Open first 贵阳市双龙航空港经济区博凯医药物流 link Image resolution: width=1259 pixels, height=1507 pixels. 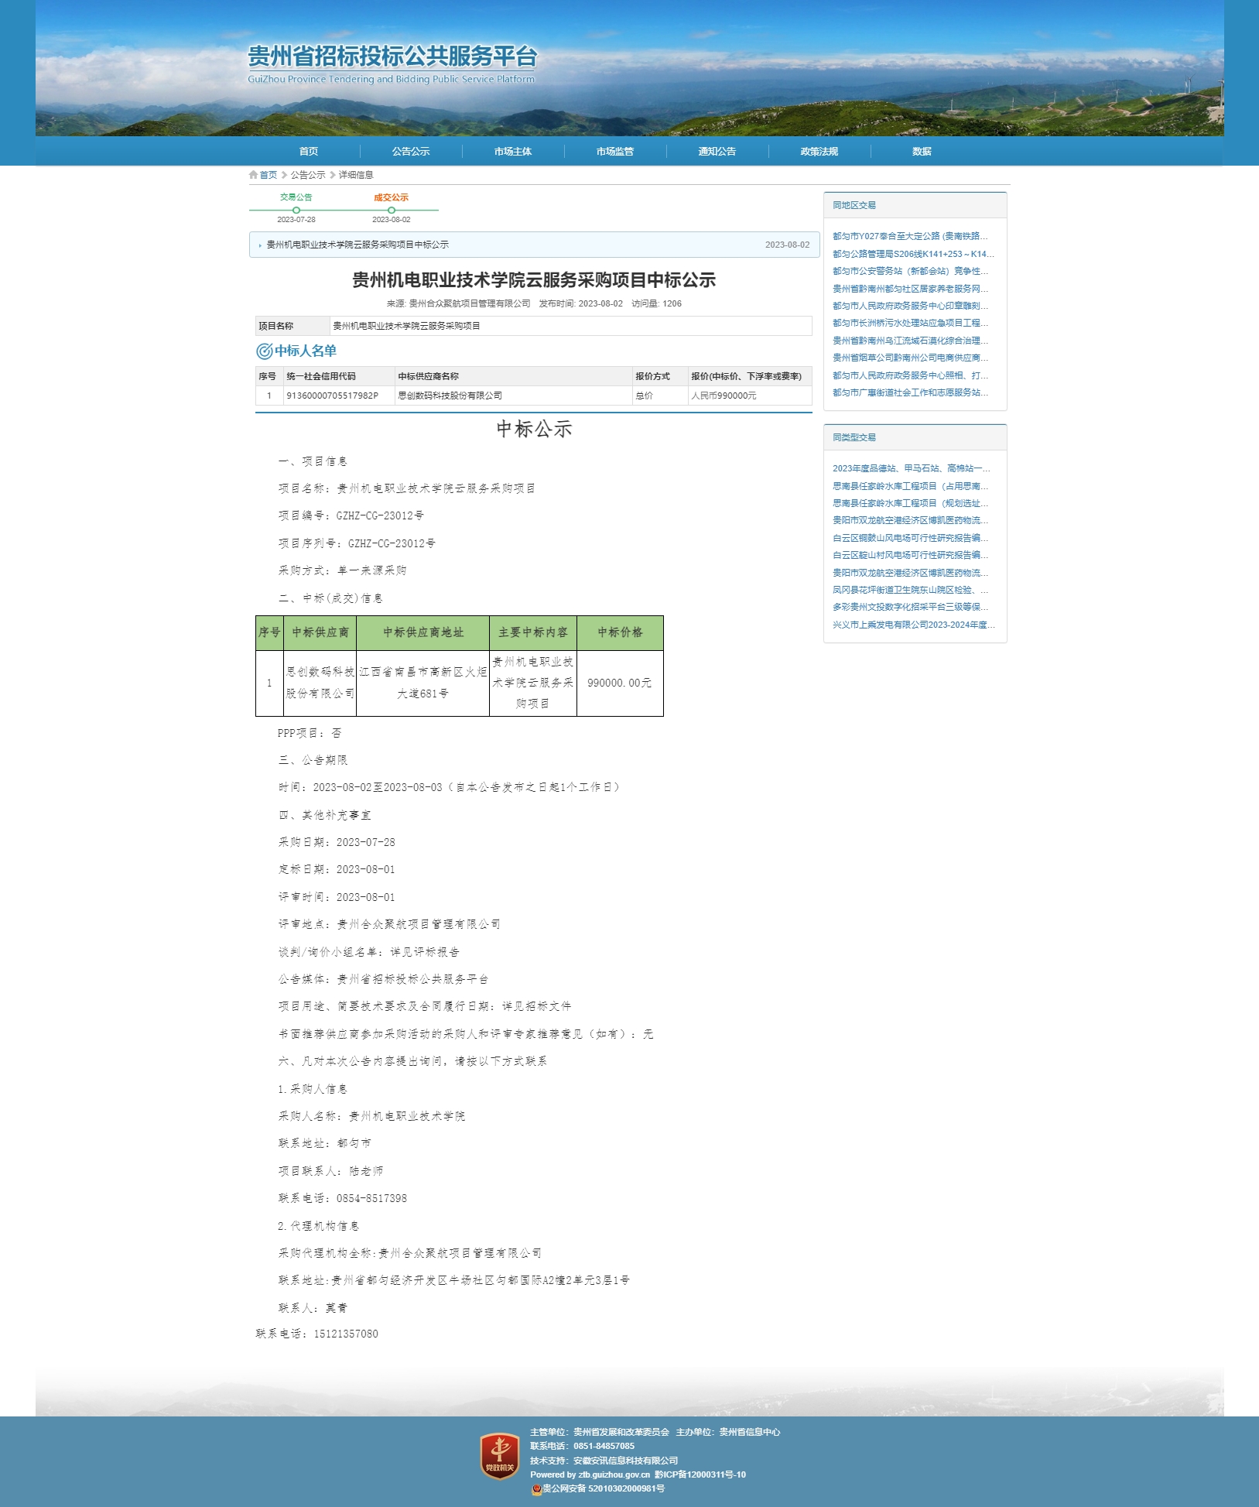pos(910,520)
